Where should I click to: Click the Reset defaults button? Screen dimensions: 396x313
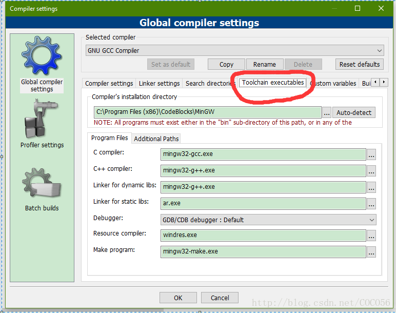click(360, 65)
